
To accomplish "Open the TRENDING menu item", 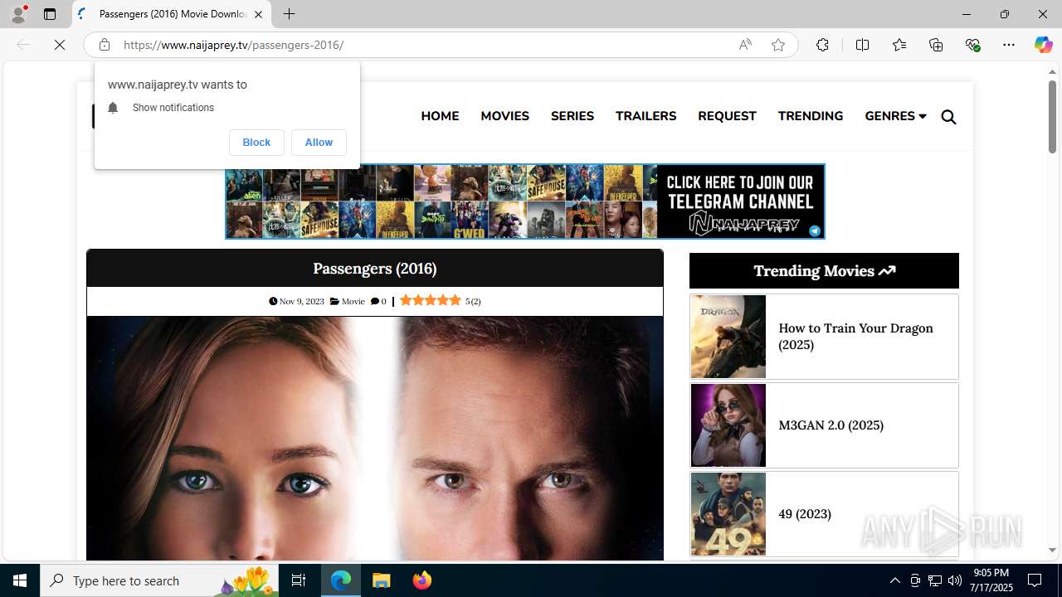I will [811, 116].
